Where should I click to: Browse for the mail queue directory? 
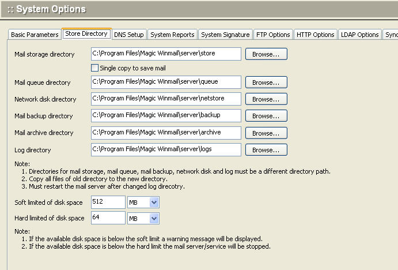266,82
